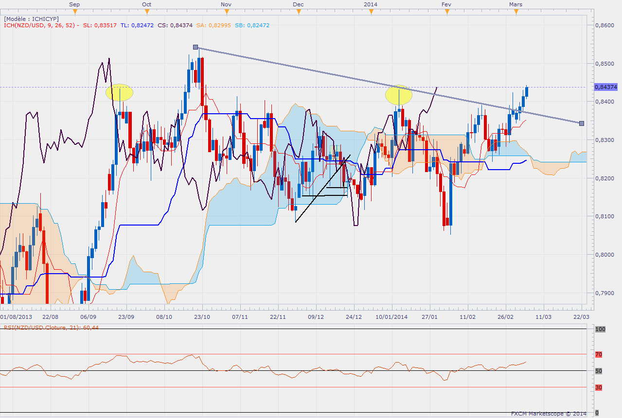This screenshot has height=418, width=622.
Task: Click the RSI 70 level label
Action: click(599, 354)
